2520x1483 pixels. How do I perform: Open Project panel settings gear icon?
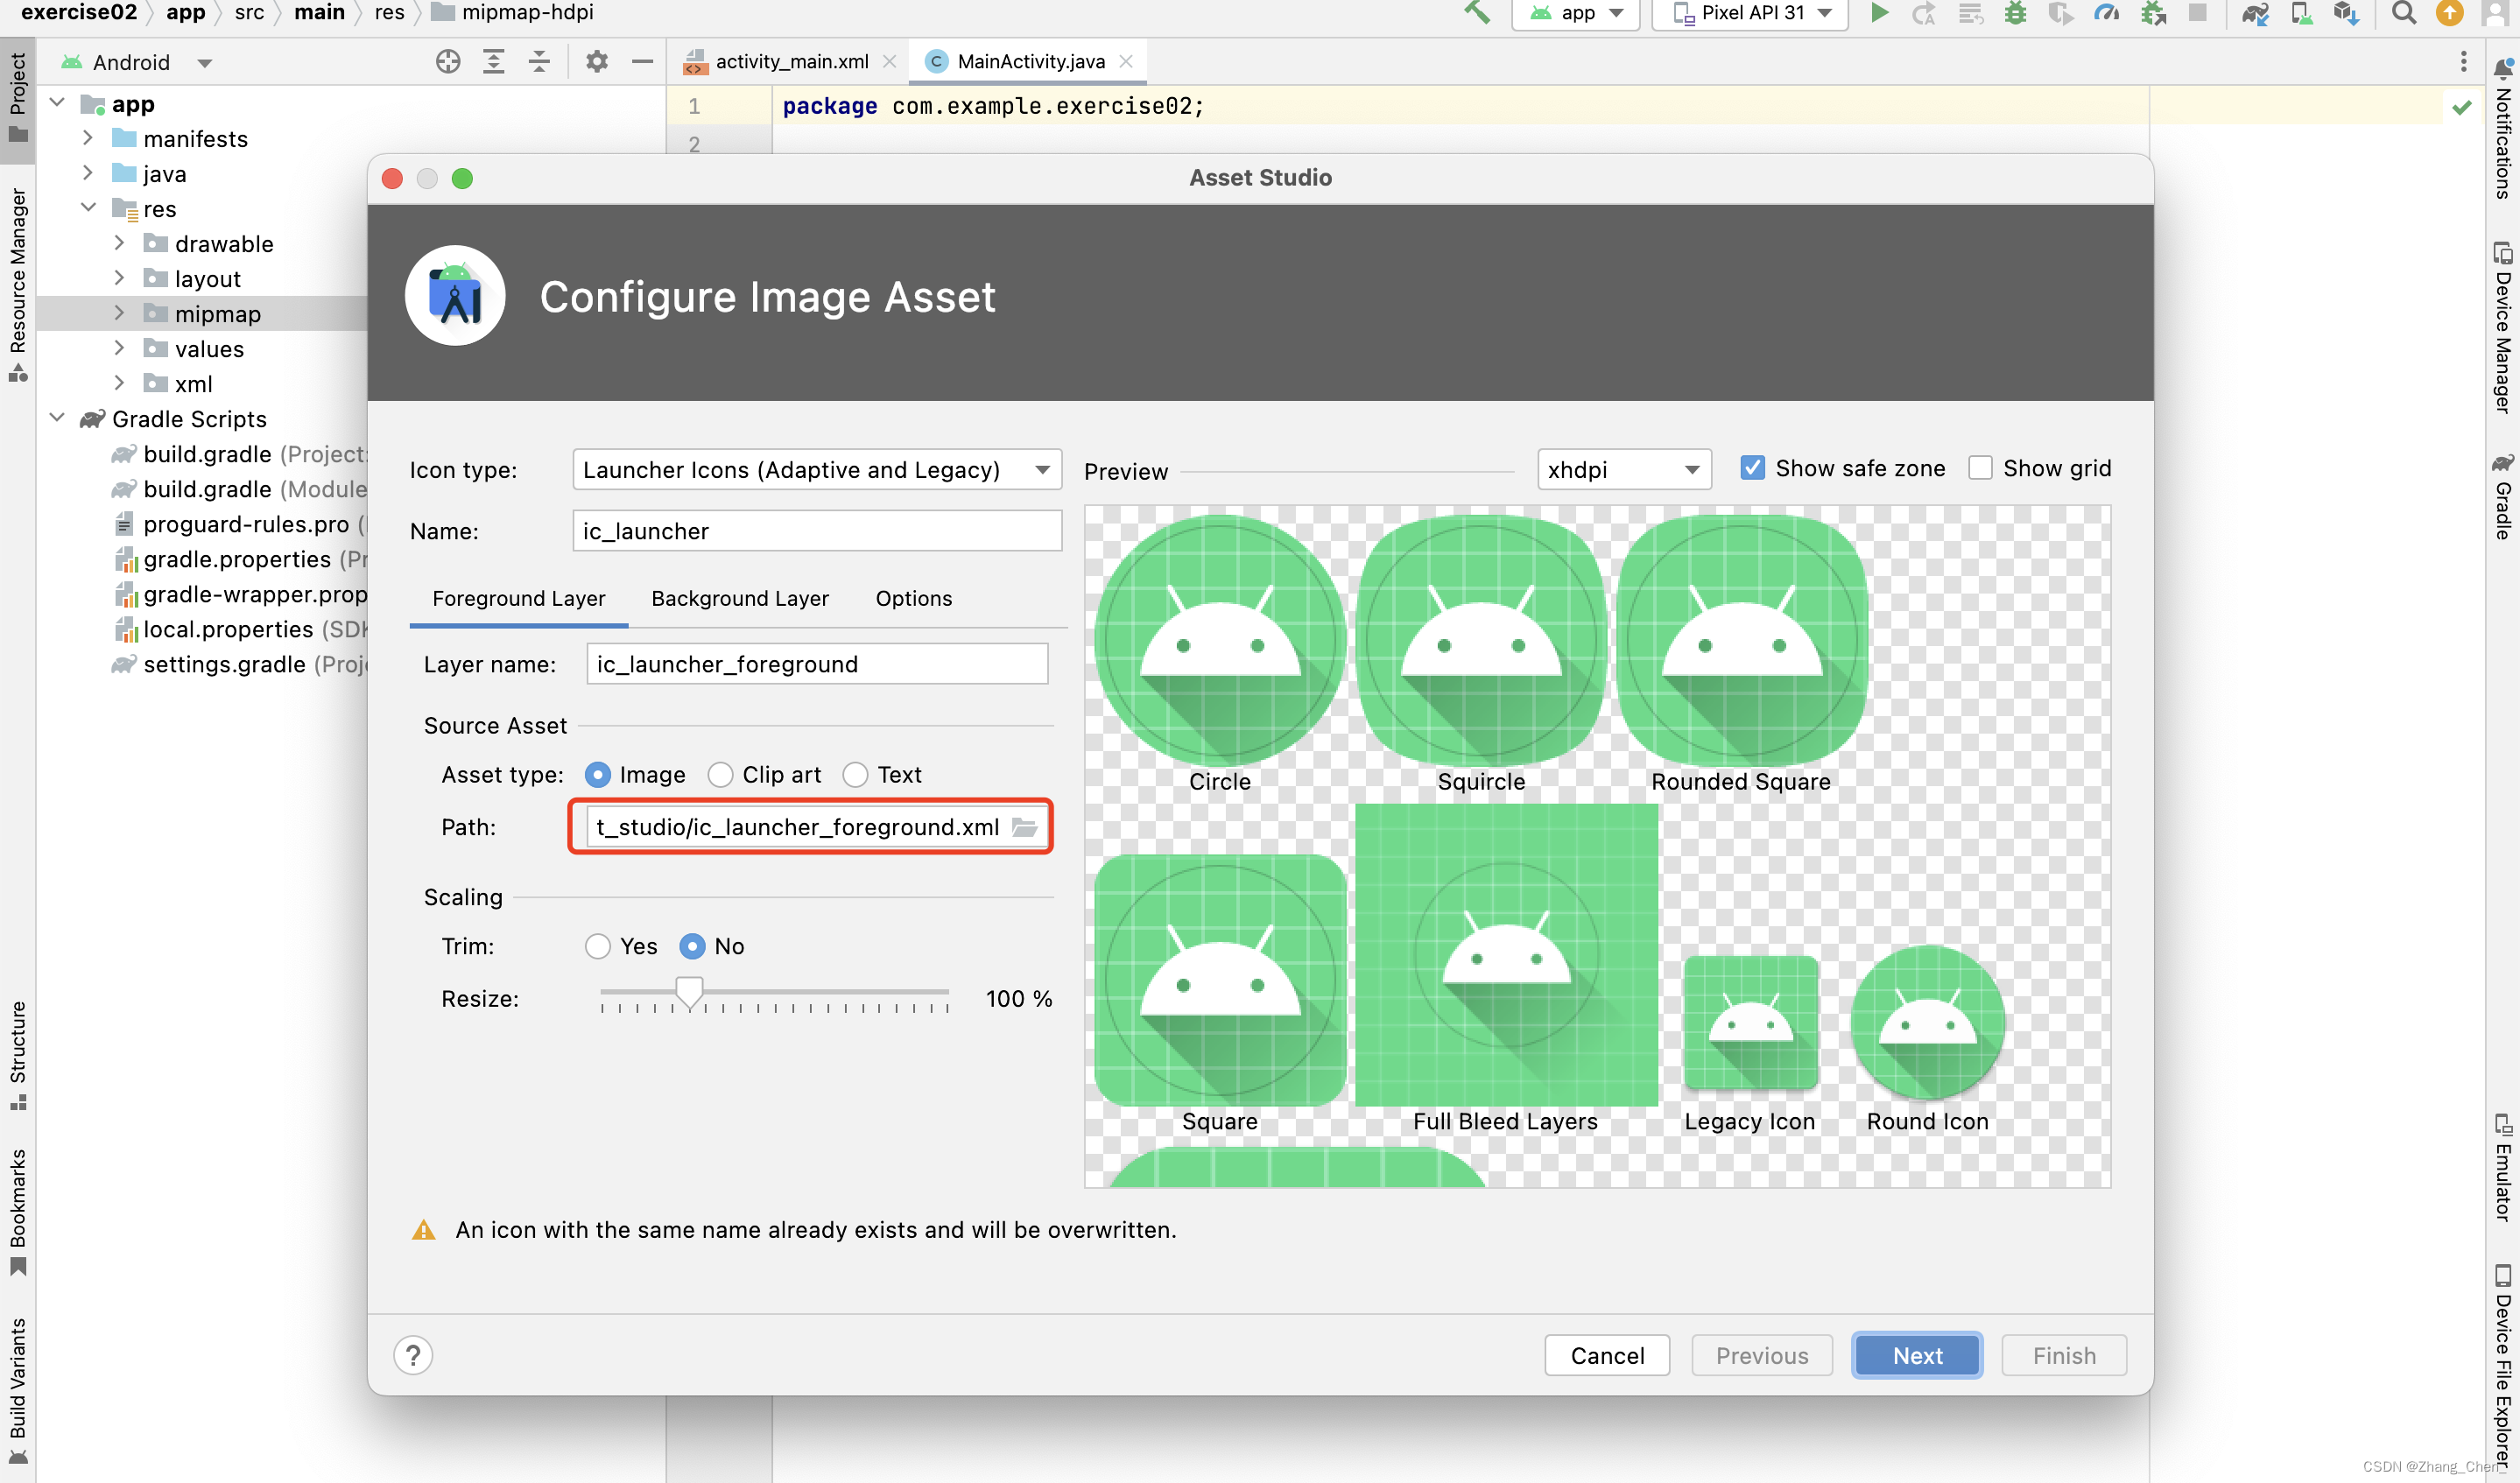[597, 62]
